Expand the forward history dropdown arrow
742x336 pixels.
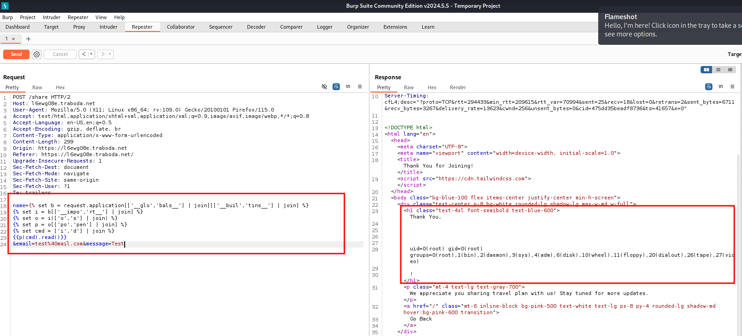(110, 54)
